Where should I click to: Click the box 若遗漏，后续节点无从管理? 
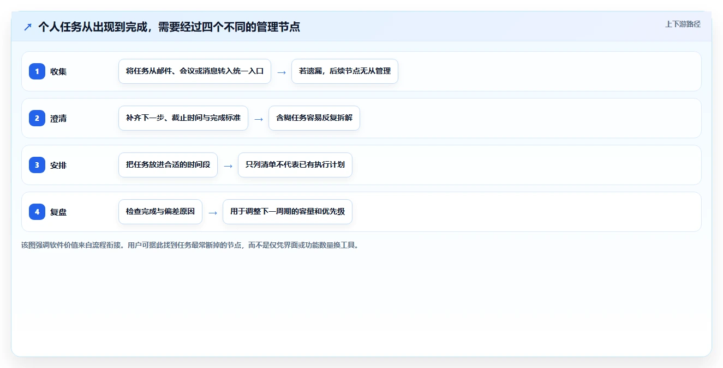pos(345,71)
